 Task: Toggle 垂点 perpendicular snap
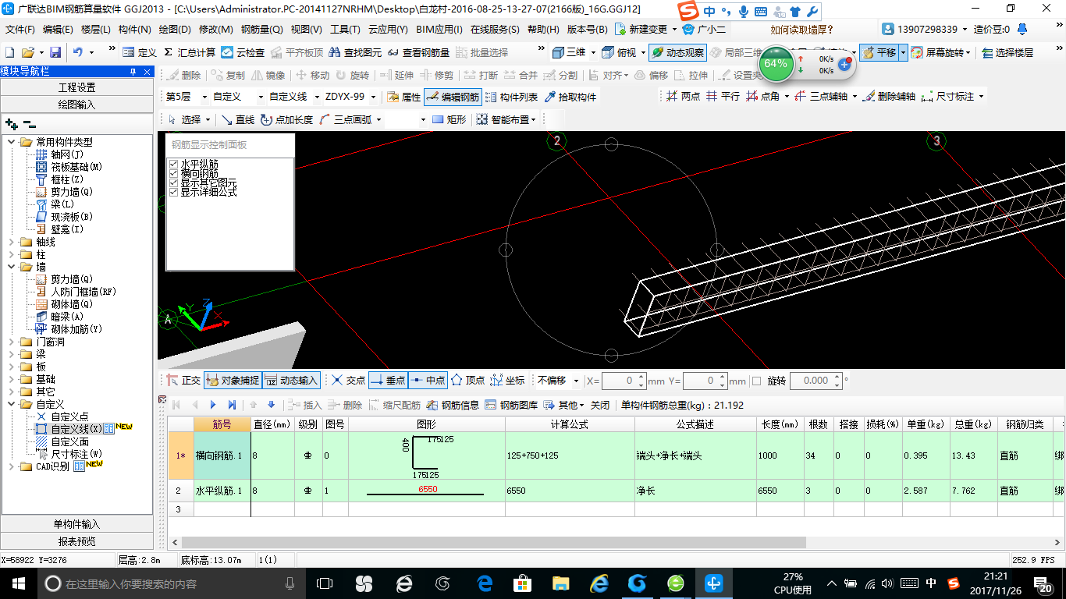(388, 380)
